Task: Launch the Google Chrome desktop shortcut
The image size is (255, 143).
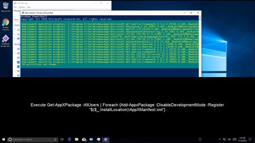Action: pos(6,25)
